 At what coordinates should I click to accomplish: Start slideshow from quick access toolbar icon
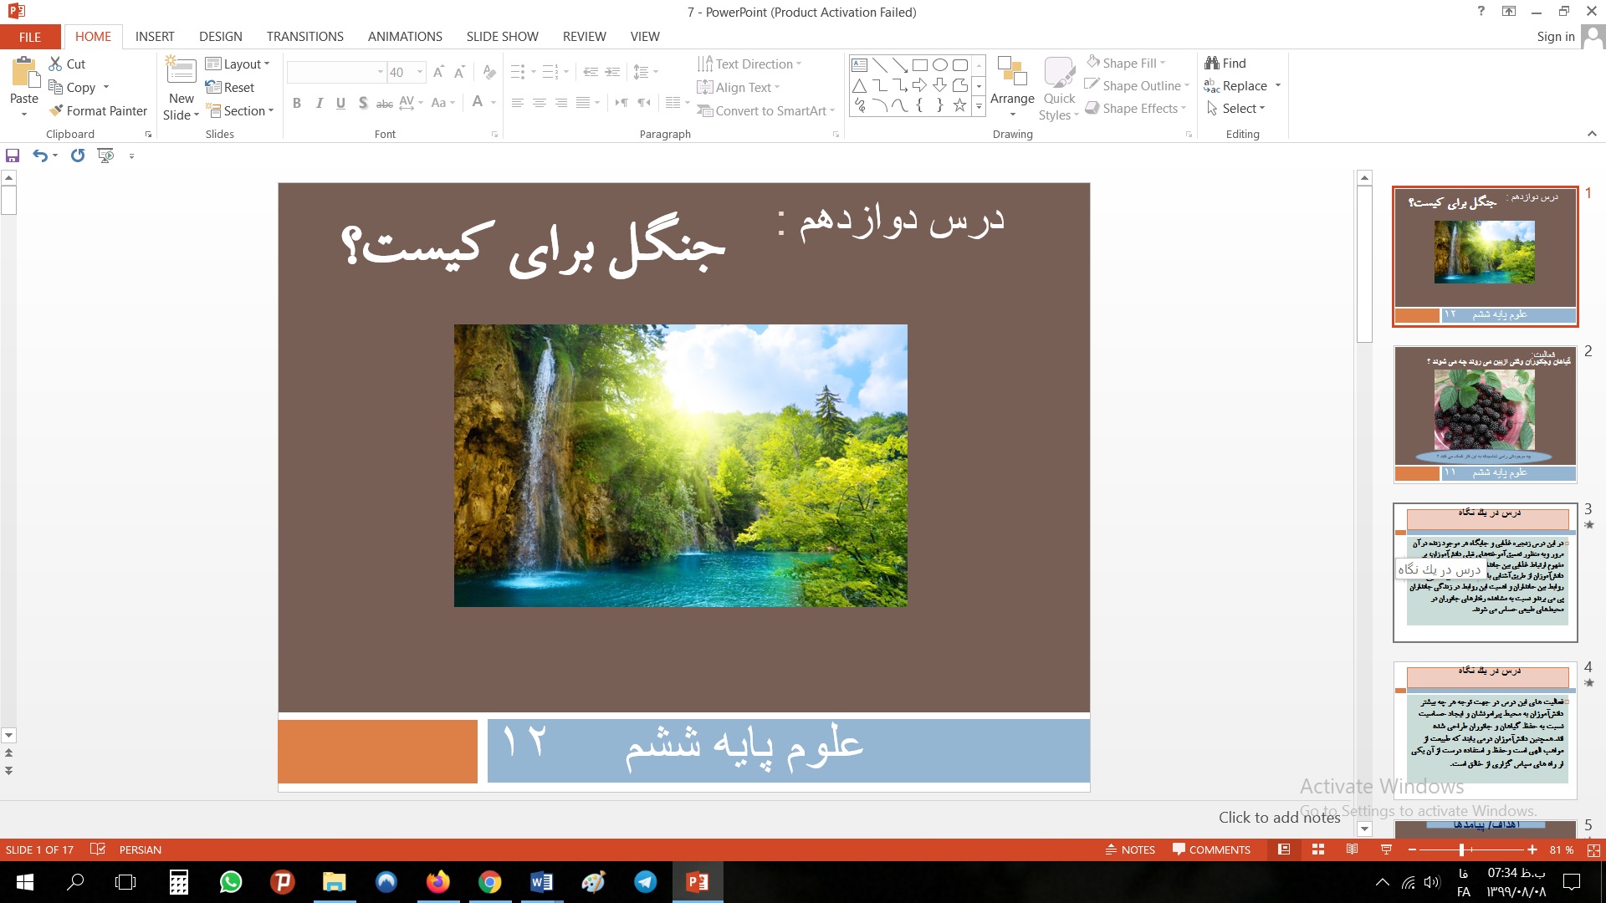105,156
